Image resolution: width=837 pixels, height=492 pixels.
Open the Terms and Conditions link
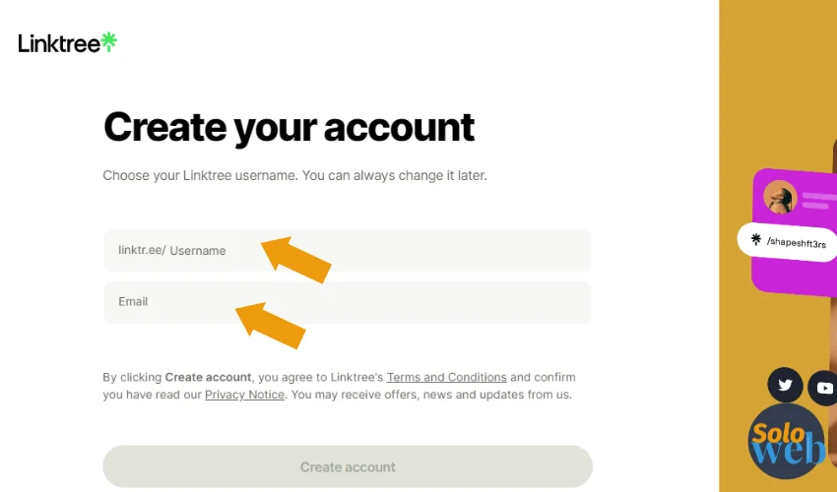(446, 377)
